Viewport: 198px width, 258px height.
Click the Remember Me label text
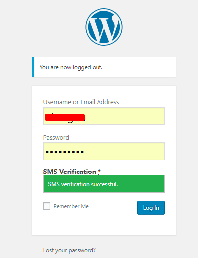(71, 206)
